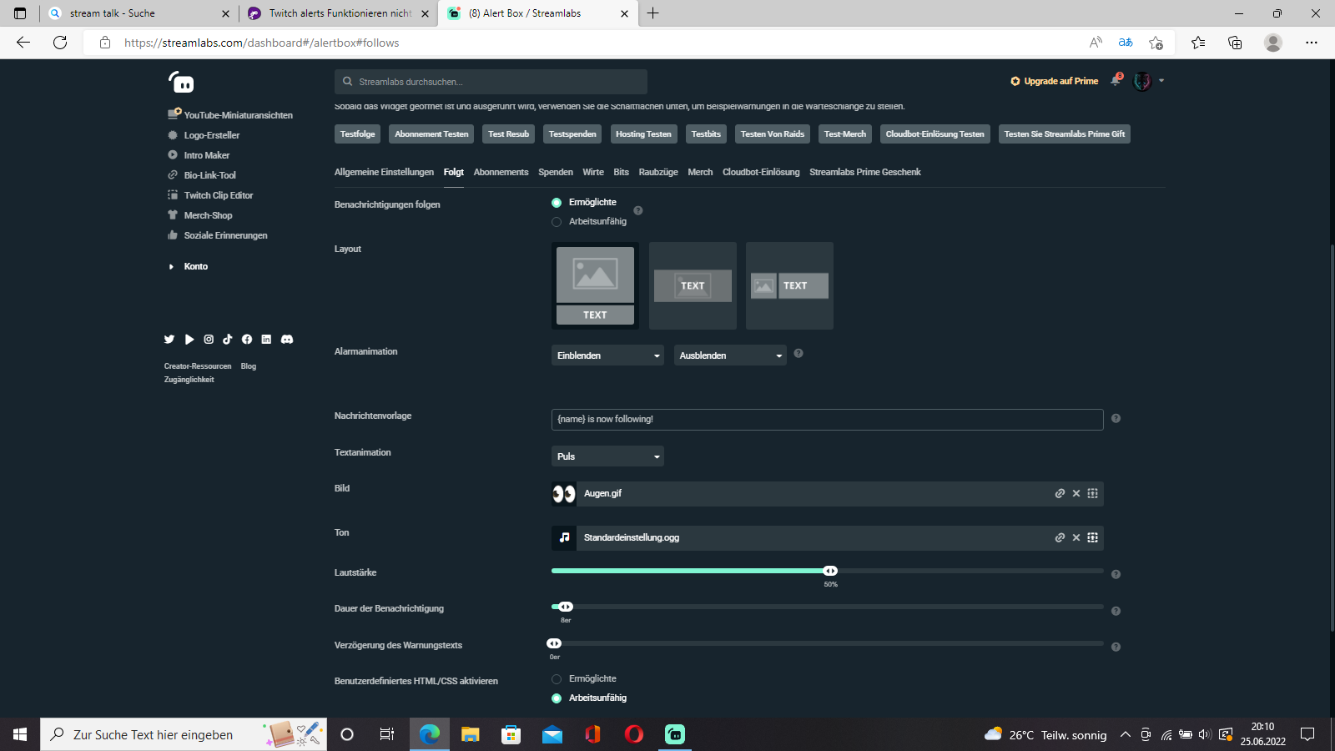The image size is (1335, 751).
Task: Switch to the Abonnements tab
Action: click(501, 172)
